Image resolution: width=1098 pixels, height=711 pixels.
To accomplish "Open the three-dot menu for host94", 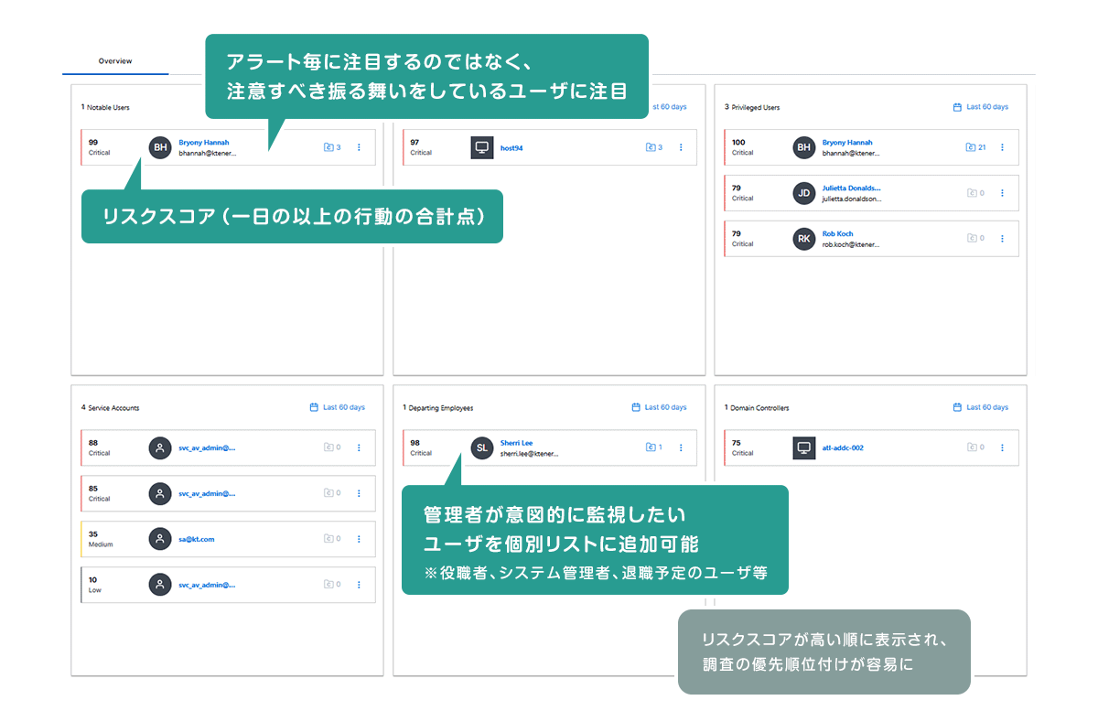I will [680, 147].
